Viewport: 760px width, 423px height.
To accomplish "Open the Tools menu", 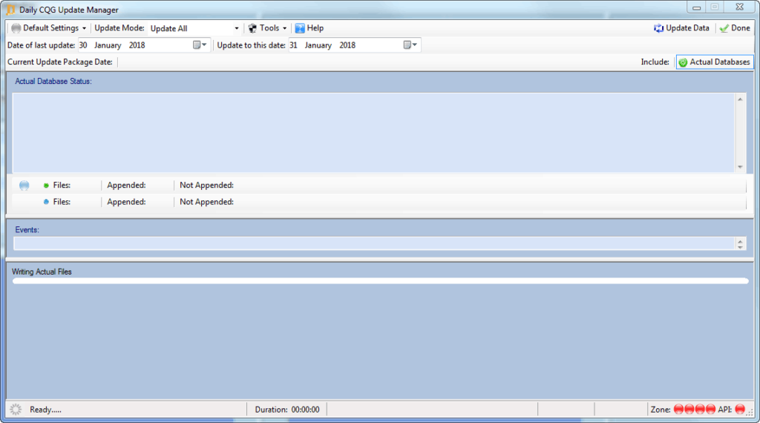I will [267, 28].
